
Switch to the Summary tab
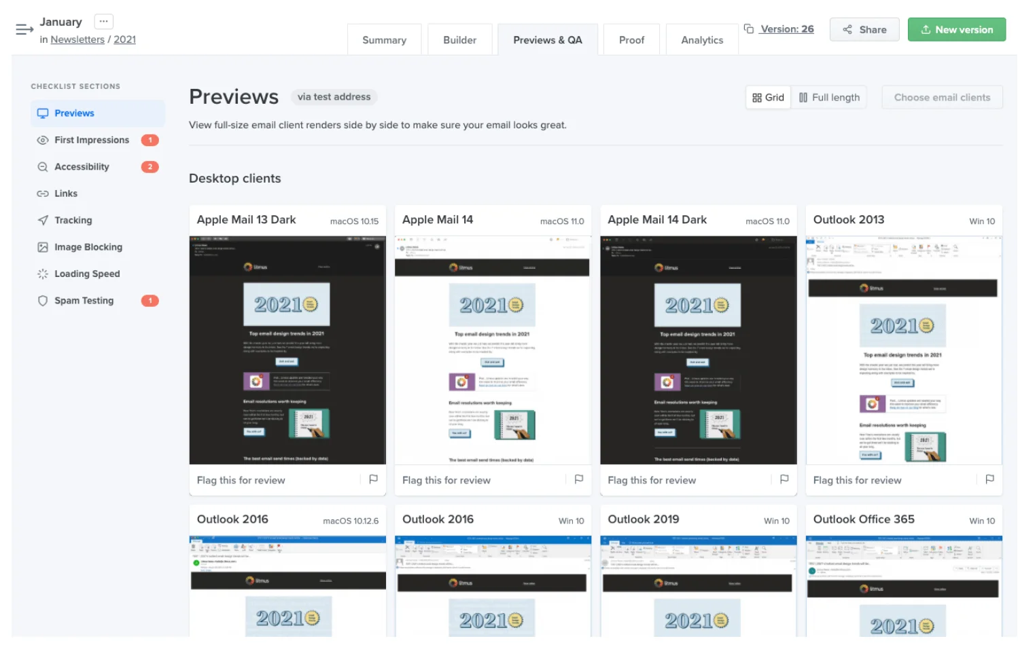[x=384, y=40]
